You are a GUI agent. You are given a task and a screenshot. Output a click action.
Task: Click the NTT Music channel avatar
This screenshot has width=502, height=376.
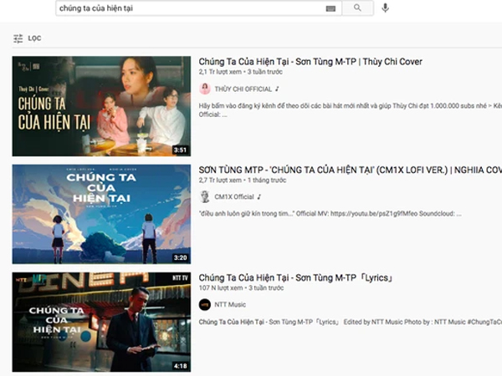pos(205,304)
